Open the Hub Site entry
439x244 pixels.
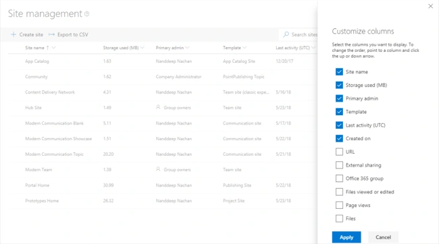(x=33, y=108)
